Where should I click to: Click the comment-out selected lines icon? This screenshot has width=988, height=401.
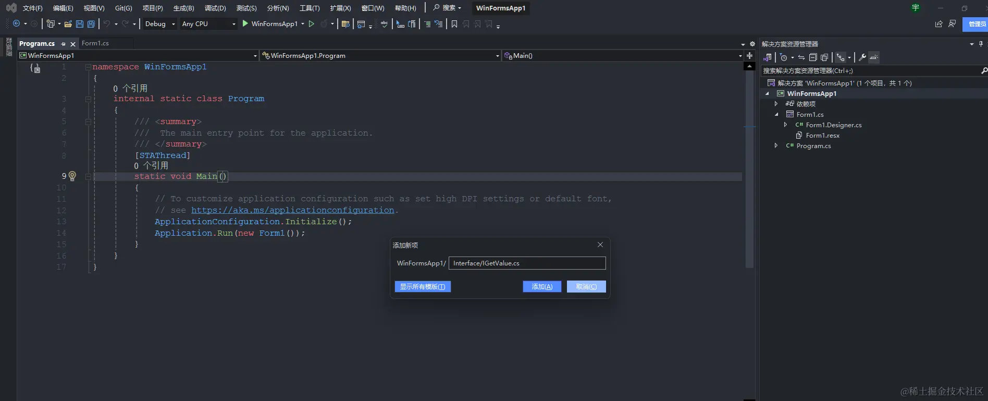click(x=427, y=24)
